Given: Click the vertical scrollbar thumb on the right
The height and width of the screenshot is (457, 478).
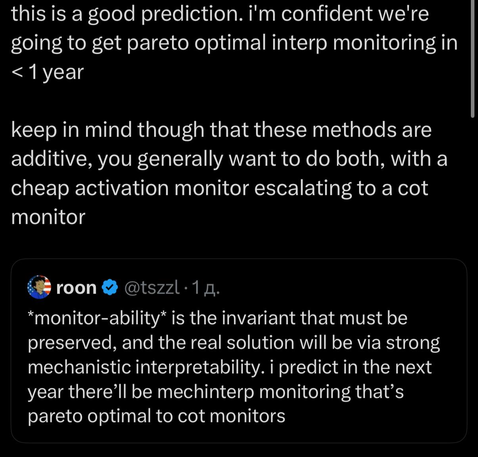Looking at the screenshot, I should [472, 59].
